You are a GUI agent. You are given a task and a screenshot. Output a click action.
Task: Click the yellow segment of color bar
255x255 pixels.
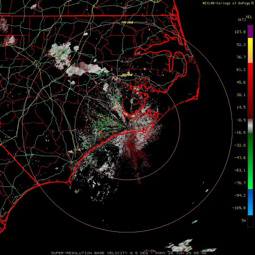tap(250, 44)
